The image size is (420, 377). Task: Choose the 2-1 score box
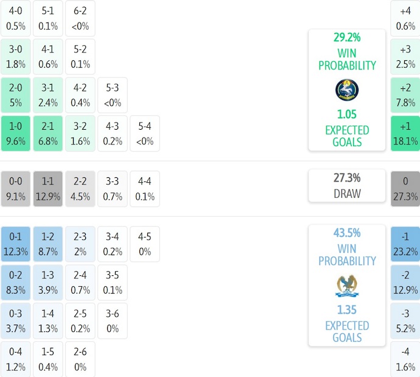coord(48,133)
